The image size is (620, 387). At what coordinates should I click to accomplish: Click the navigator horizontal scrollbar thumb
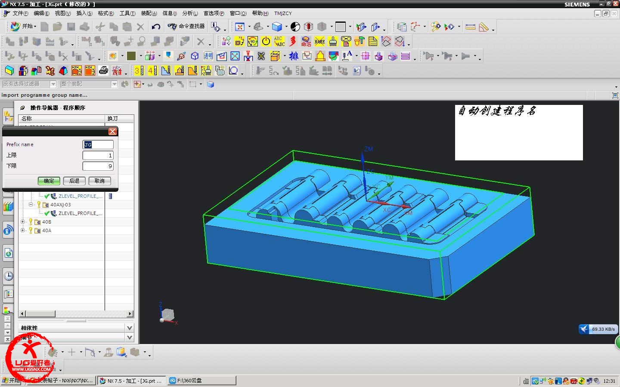pyautogui.click(x=40, y=314)
